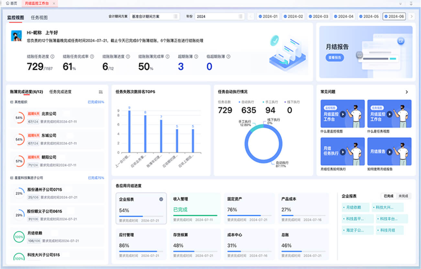Select the 2024-06 period
This screenshot has height=269, width=421.
point(394,17)
